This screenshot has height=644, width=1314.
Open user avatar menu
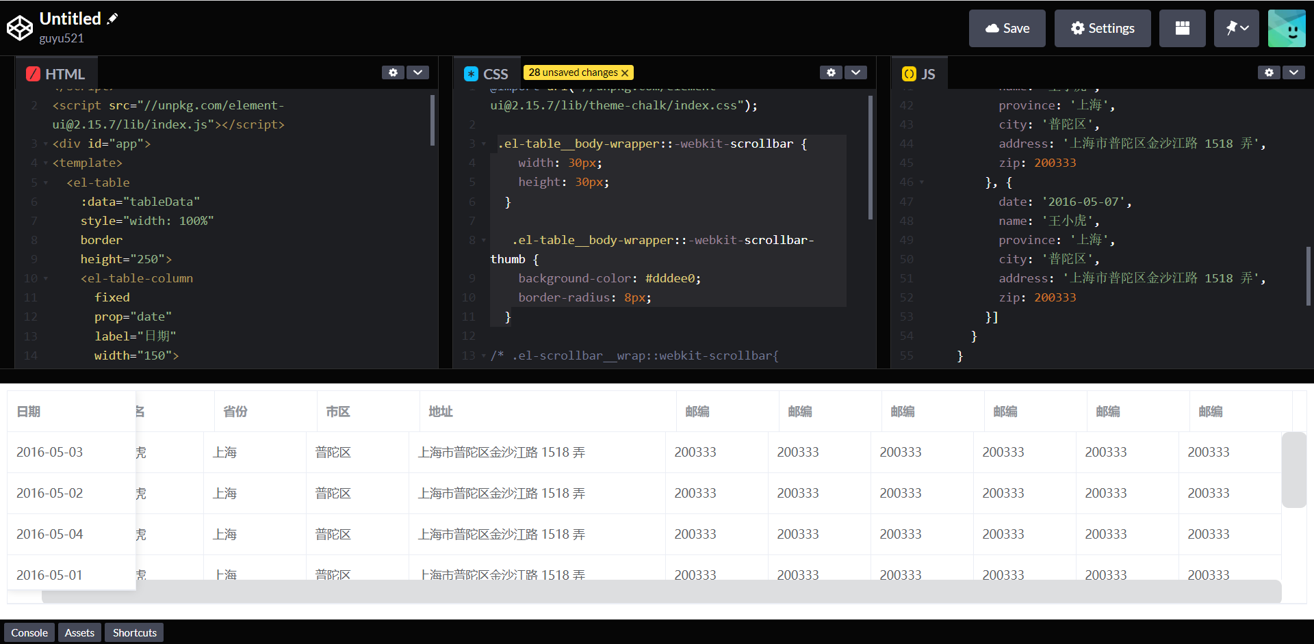point(1287,28)
